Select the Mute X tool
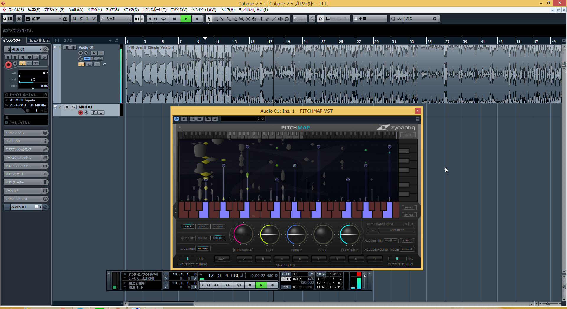567x309 pixels. point(248,19)
